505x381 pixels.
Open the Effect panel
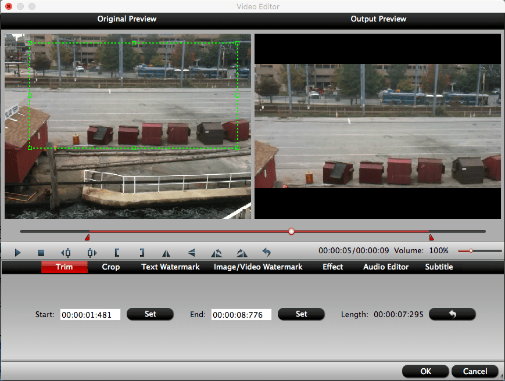pos(332,267)
